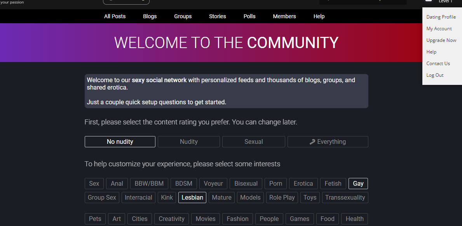Image resolution: width=462 pixels, height=226 pixels.
Task: Toggle the Role Play interest tag
Action: (282, 198)
